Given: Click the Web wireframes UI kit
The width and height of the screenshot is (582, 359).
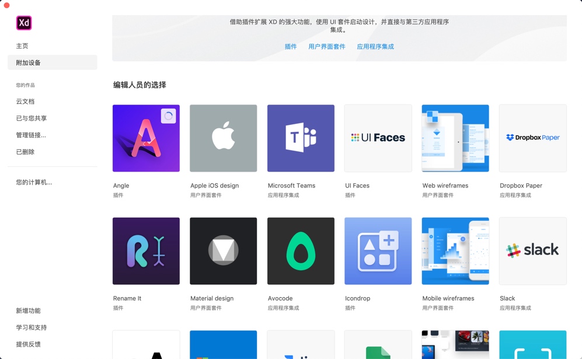Looking at the screenshot, I should [455, 138].
